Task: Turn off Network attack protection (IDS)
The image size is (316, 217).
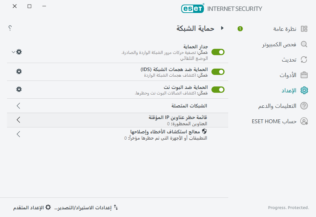Action: tap(218, 71)
